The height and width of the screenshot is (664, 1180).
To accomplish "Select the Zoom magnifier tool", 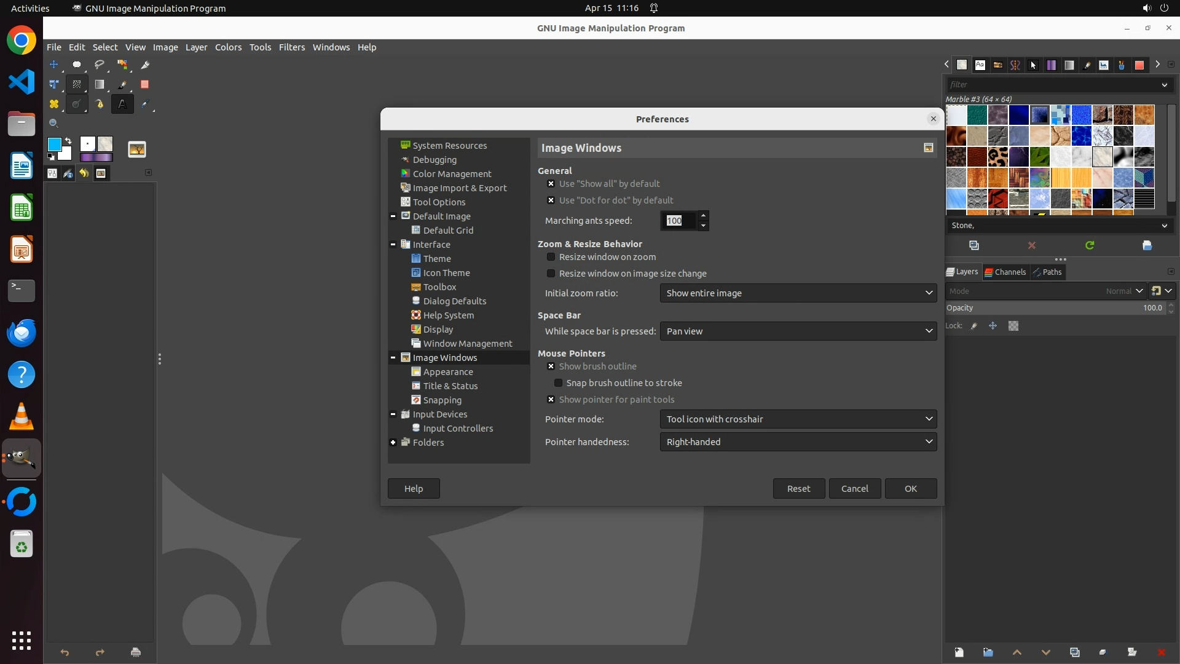I will tap(54, 124).
